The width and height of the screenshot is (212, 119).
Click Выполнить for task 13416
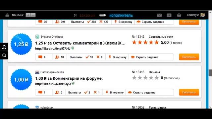point(189,92)
